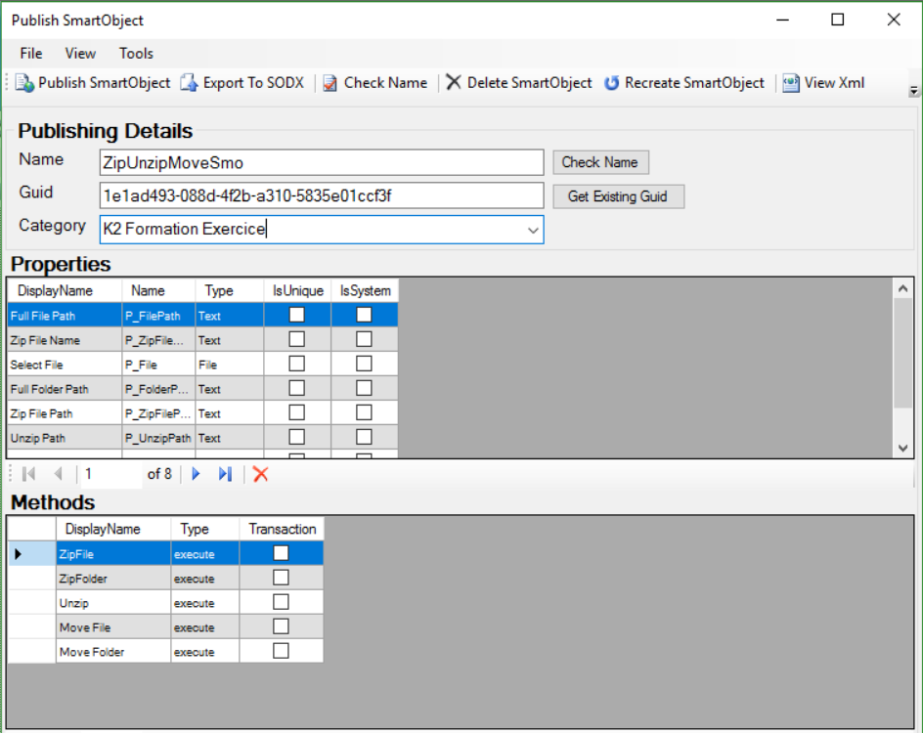Click the Publish SmartObject toolbar icon

[x=24, y=83]
